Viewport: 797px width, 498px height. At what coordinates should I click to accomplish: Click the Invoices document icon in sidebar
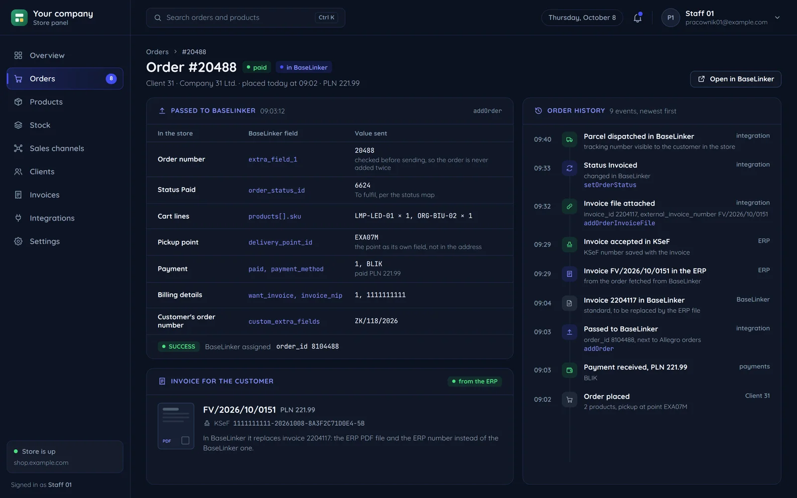pos(18,195)
